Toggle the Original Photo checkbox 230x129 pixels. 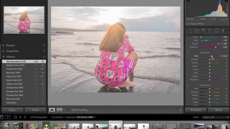click(x=188, y=24)
